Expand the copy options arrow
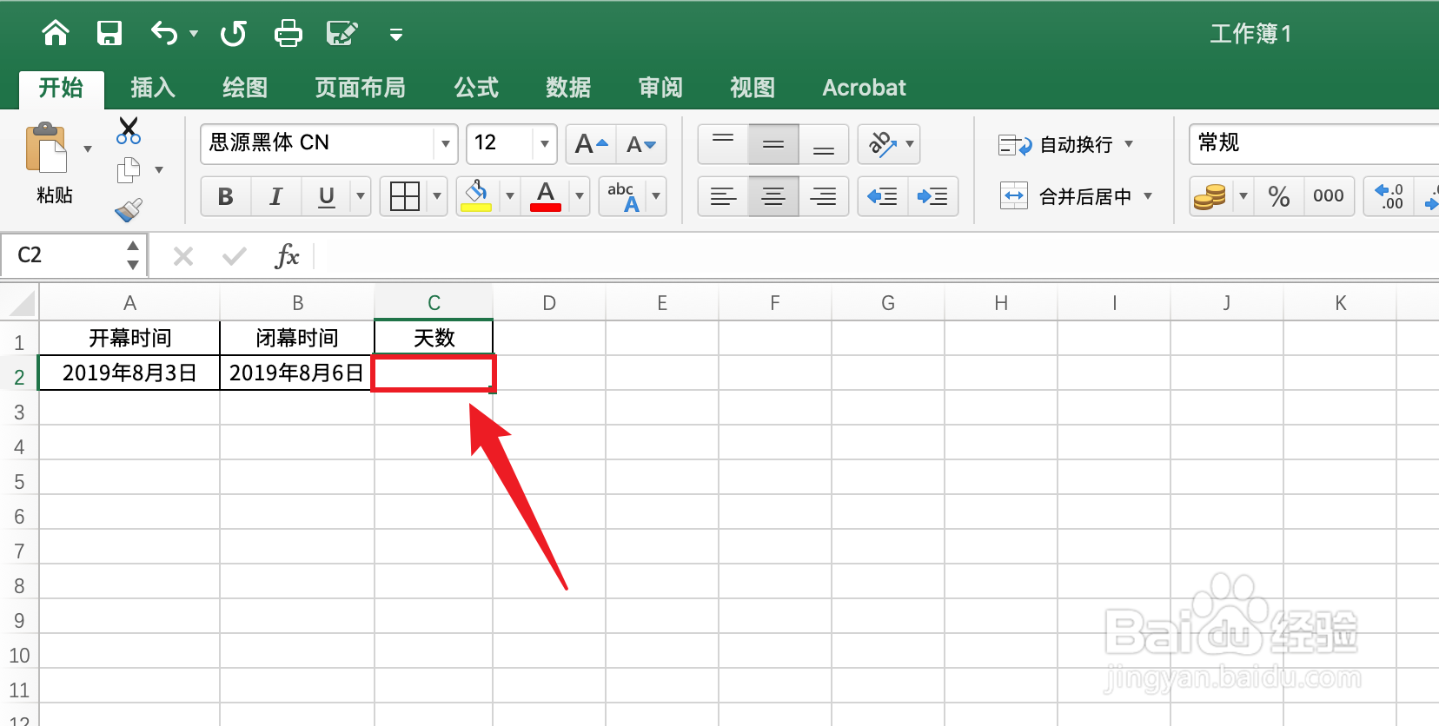The width and height of the screenshot is (1439, 726). click(x=159, y=170)
